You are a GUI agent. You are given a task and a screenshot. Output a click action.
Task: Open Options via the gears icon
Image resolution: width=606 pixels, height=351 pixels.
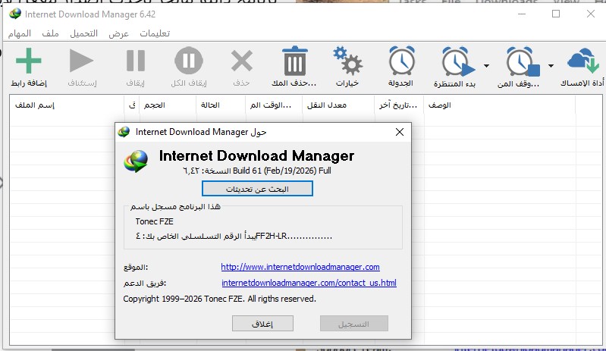click(347, 61)
